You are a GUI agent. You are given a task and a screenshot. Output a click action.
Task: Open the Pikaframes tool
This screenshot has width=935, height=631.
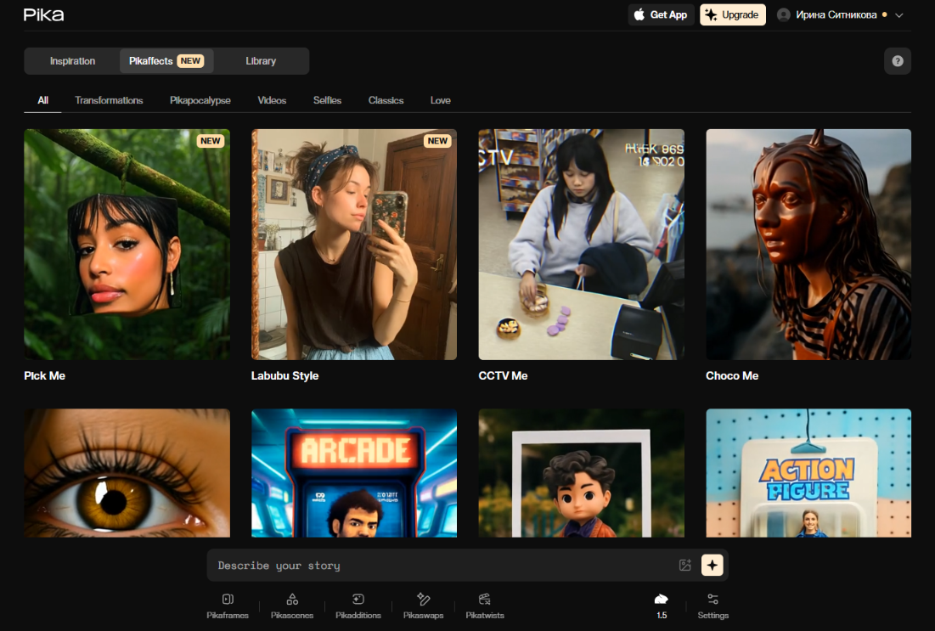tap(228, 606)
